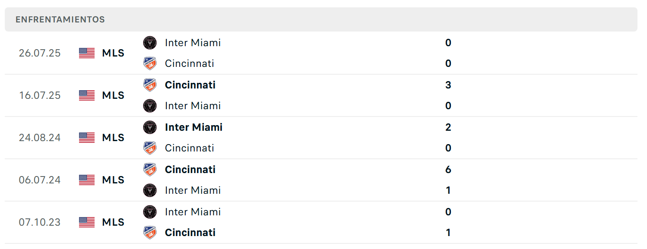Click Cincinnati crest in 16.07.25 match
This screenshot has width=647, height=249.
150,85
